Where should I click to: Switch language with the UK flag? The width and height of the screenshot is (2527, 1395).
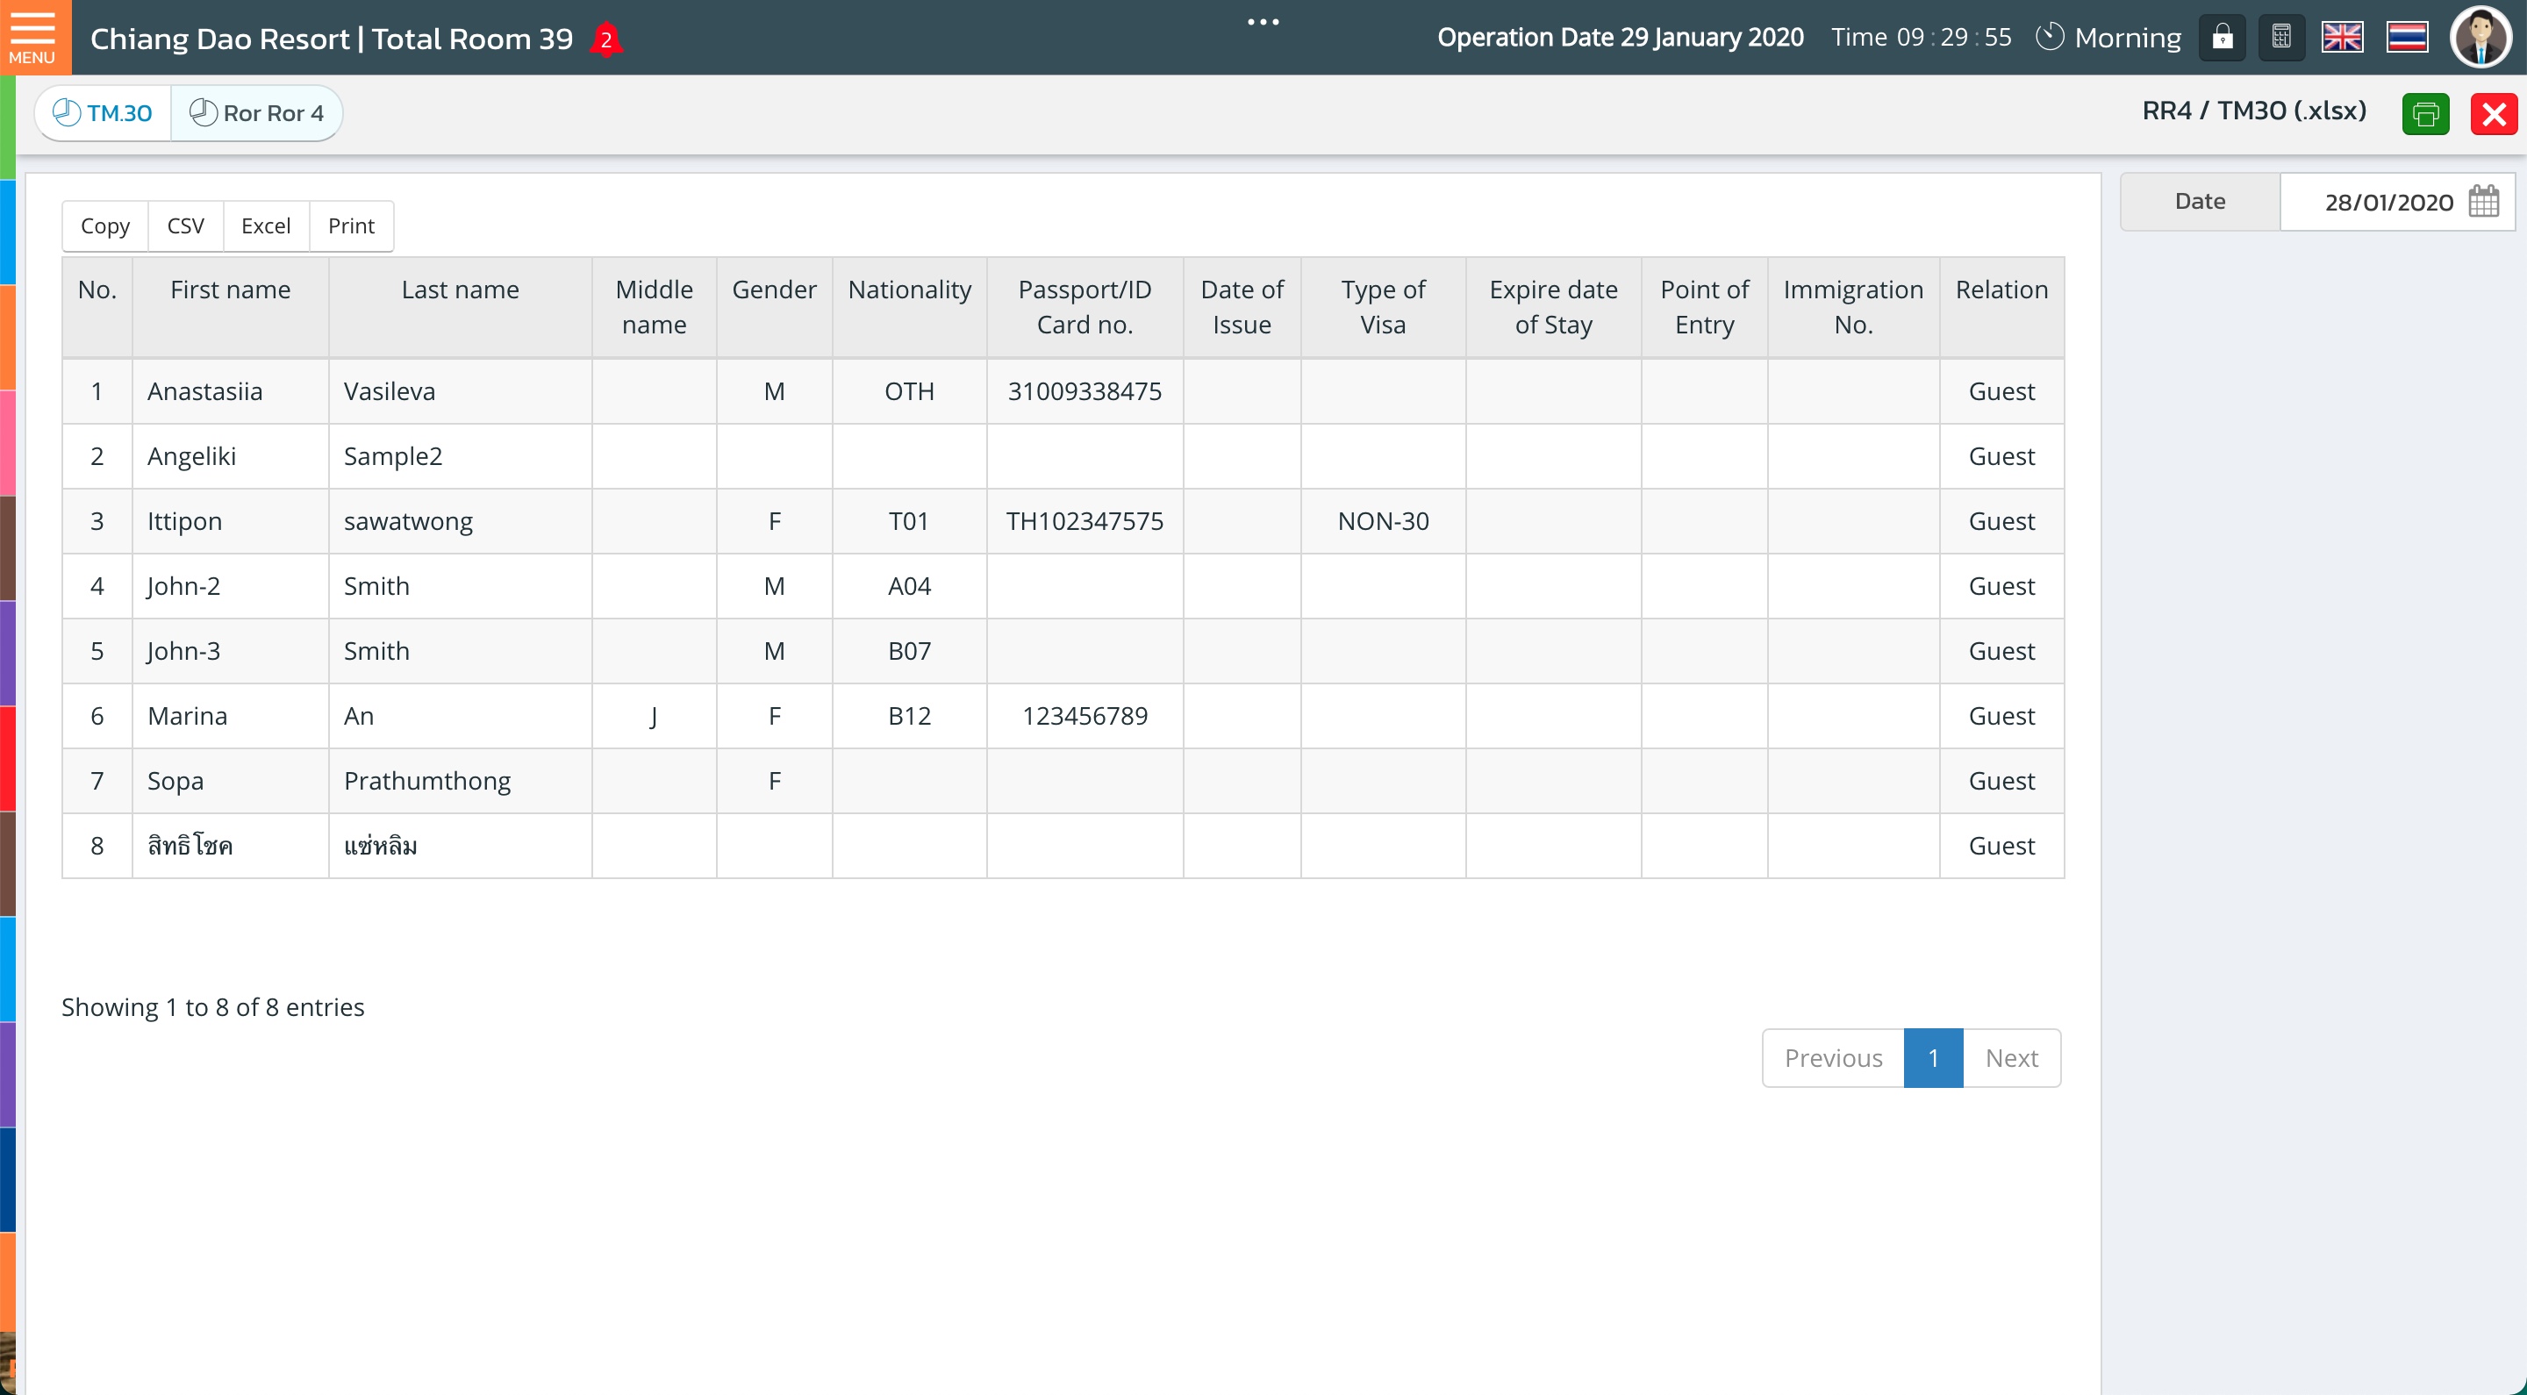click(x=2342, y=39)
